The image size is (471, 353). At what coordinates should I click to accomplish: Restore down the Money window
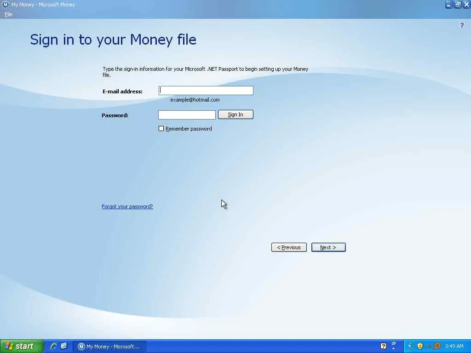pos(458,5)
